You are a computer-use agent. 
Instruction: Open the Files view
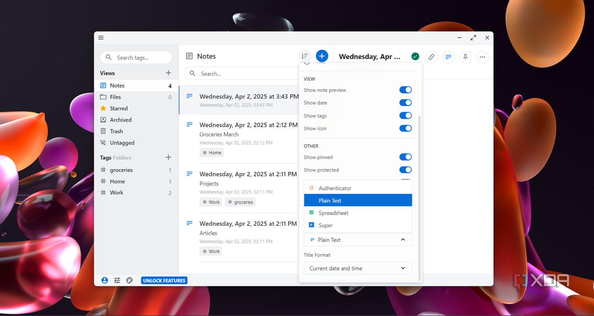coord(136,97)
